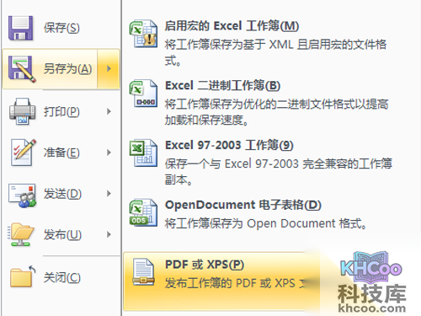Expand the 打印(P) submenu arrow
The width and height of the screenshot is (421, 316).
tap(109, 111)
